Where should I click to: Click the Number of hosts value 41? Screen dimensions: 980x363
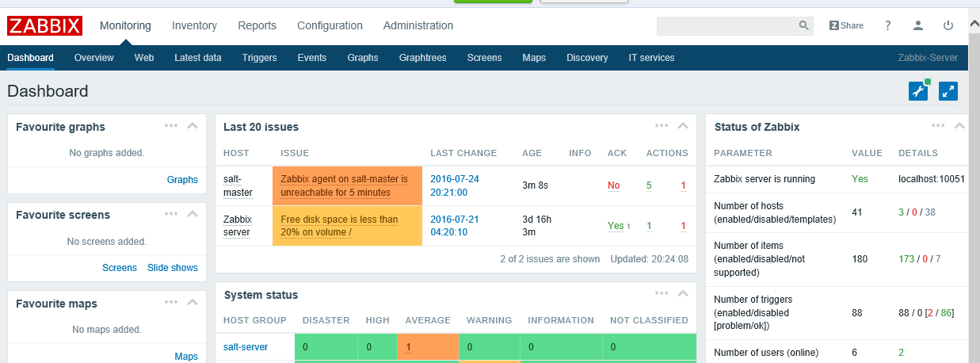(x=857, y=212)
